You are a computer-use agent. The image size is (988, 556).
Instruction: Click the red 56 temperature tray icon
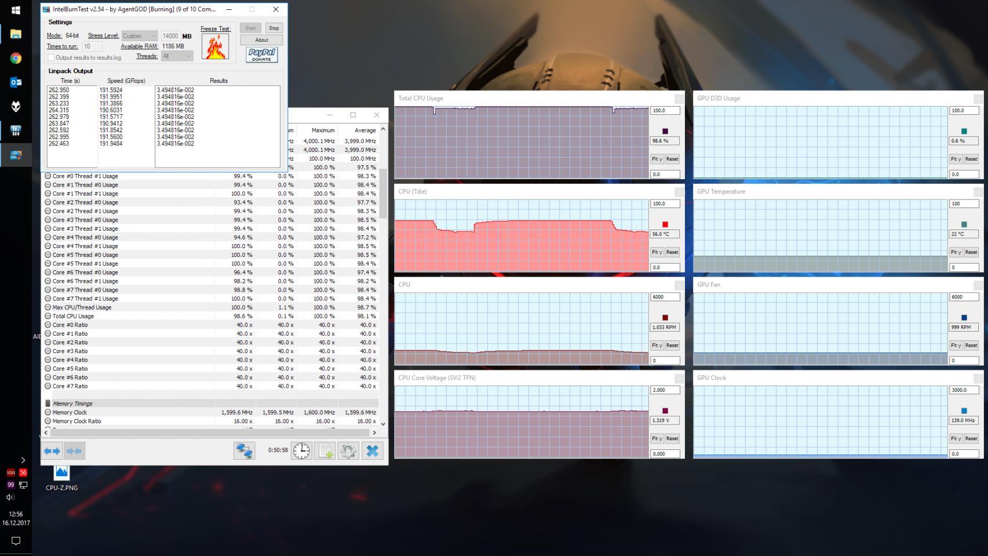[x=23, y=473]
